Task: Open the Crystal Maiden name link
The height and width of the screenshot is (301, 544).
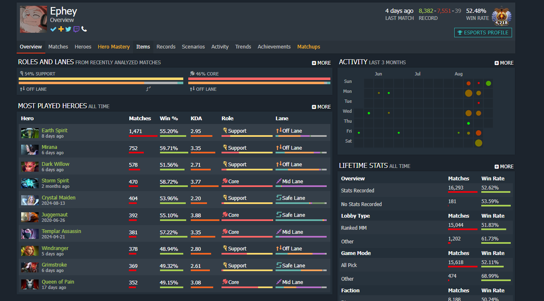Action: tap(59, 198)
